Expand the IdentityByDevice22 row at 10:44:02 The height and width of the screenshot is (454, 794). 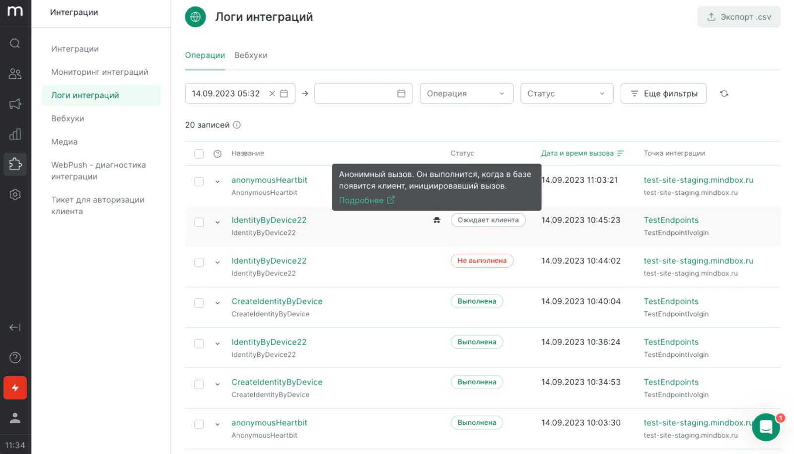[x=217, y=262]
